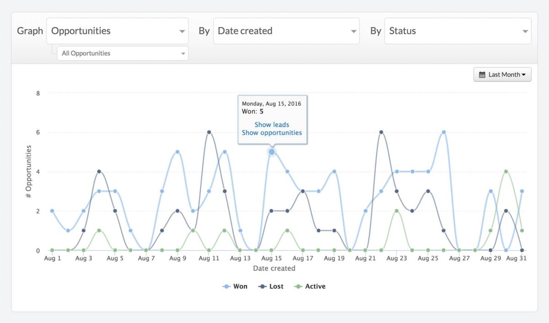Click the Lost data point on Aug 4
The height and width of the screenshot is (323, 549).
(99, 172)
